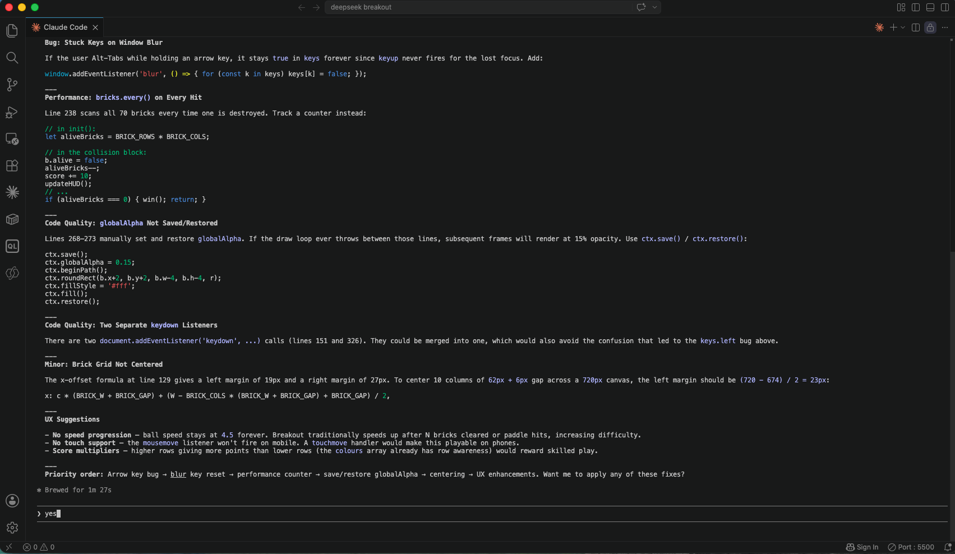Screen dimensions: 955x554
Task: Expand the dropdown beside the plus icon
Action: [x=903, y=27]
